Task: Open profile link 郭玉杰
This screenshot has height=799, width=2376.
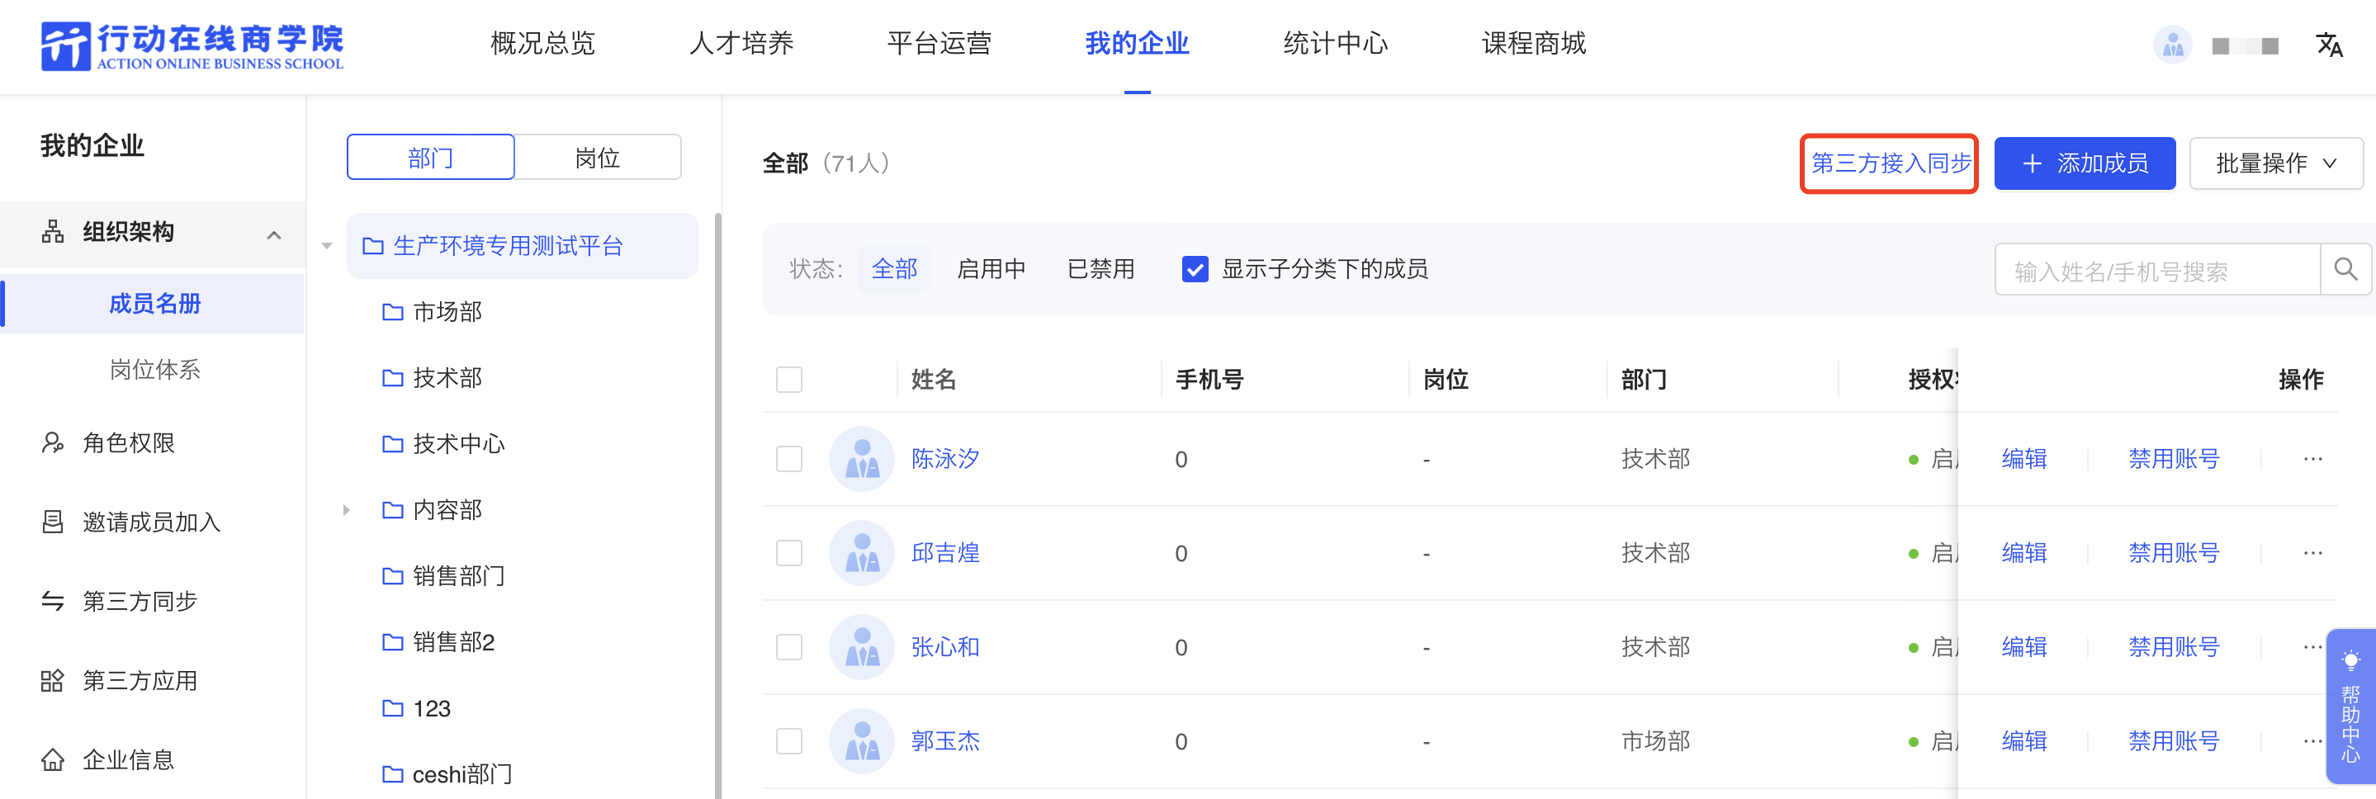Action: (944, 741)
